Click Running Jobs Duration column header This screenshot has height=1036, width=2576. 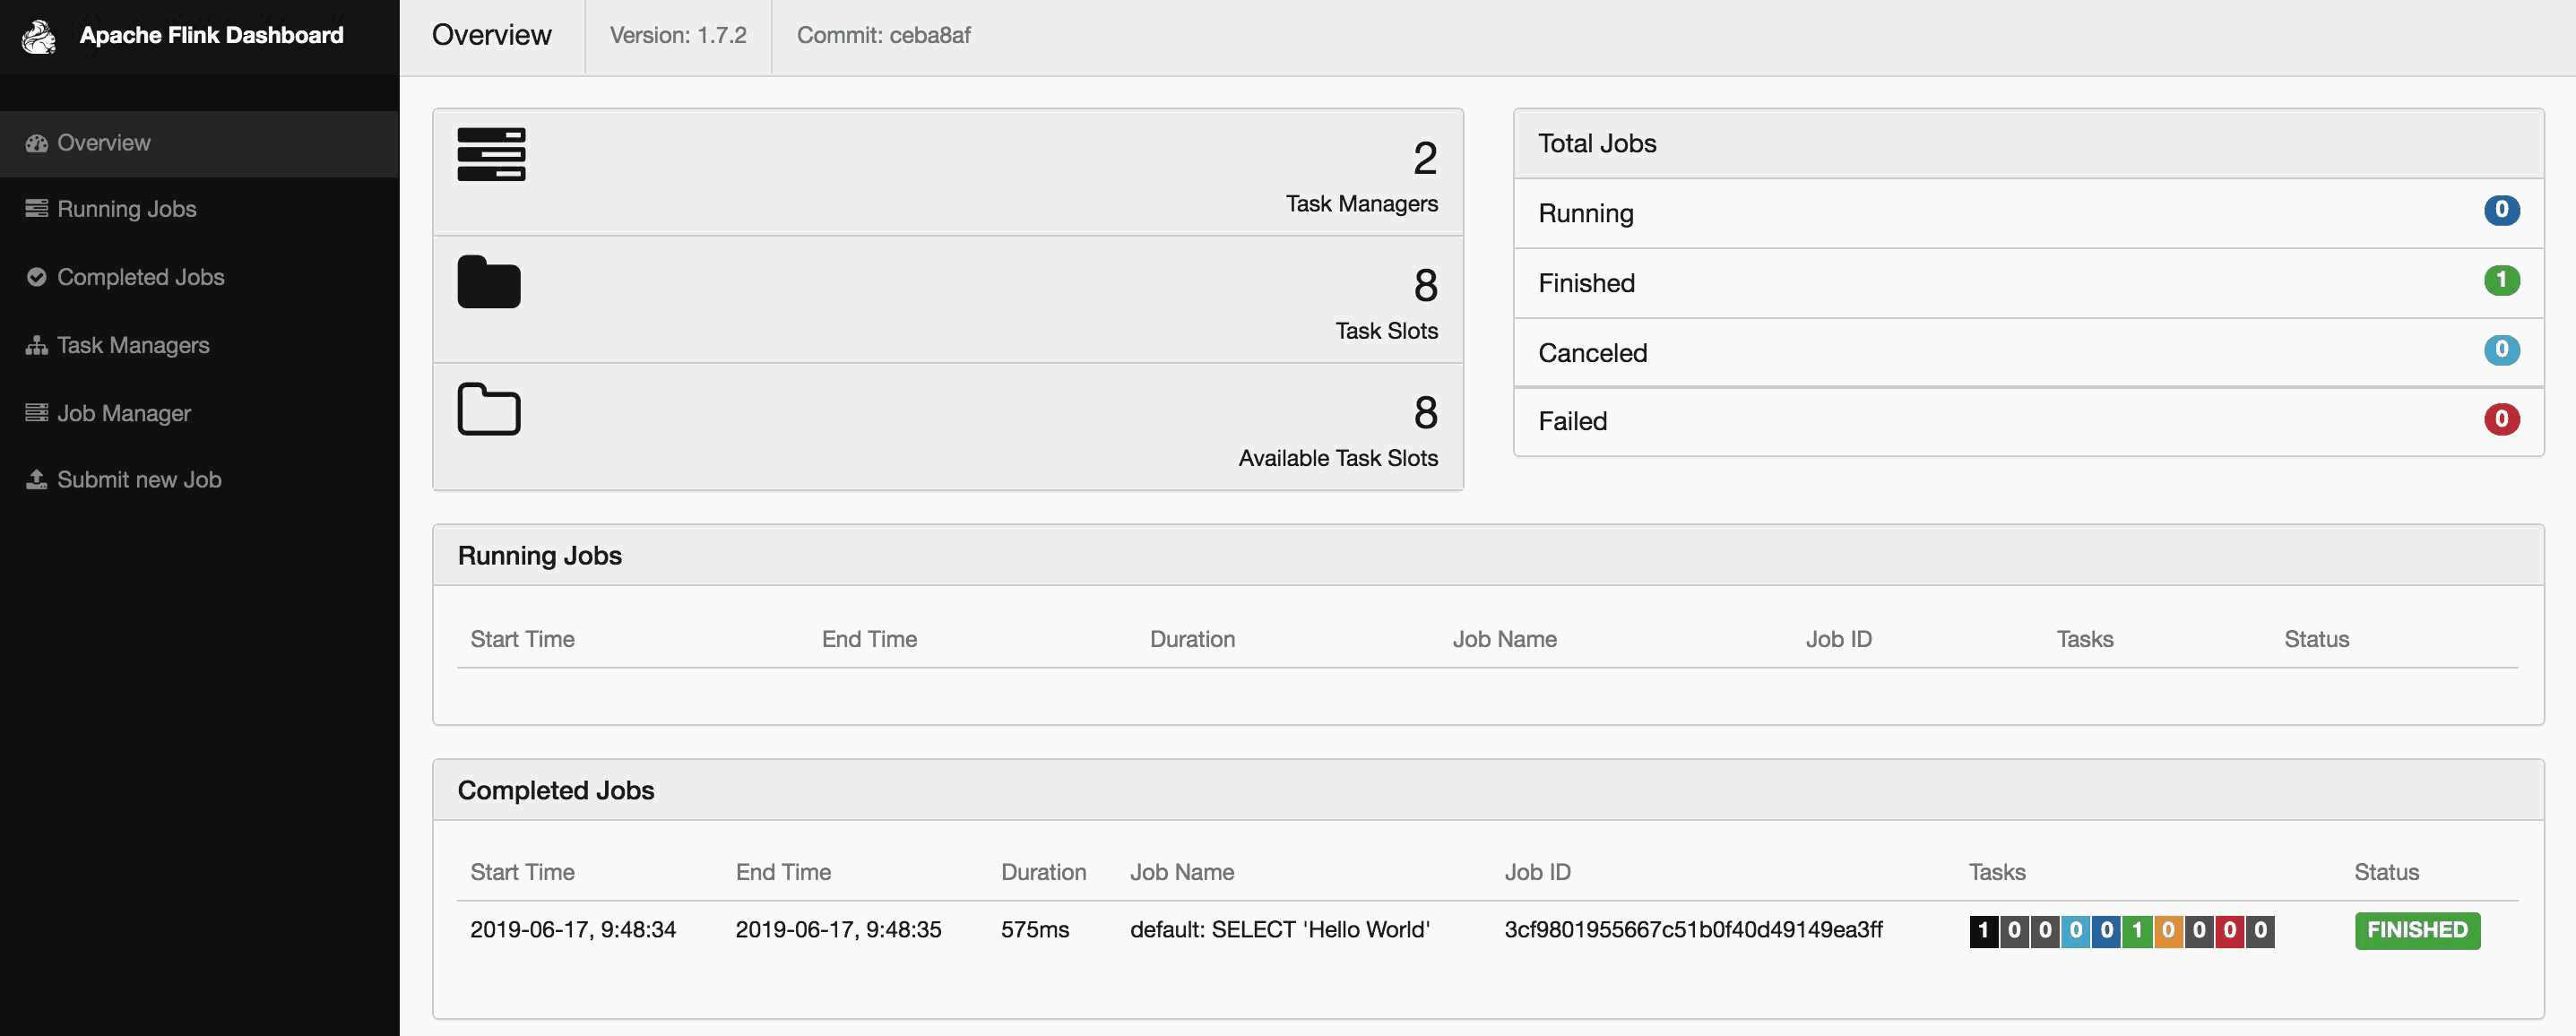(1192, 639)
